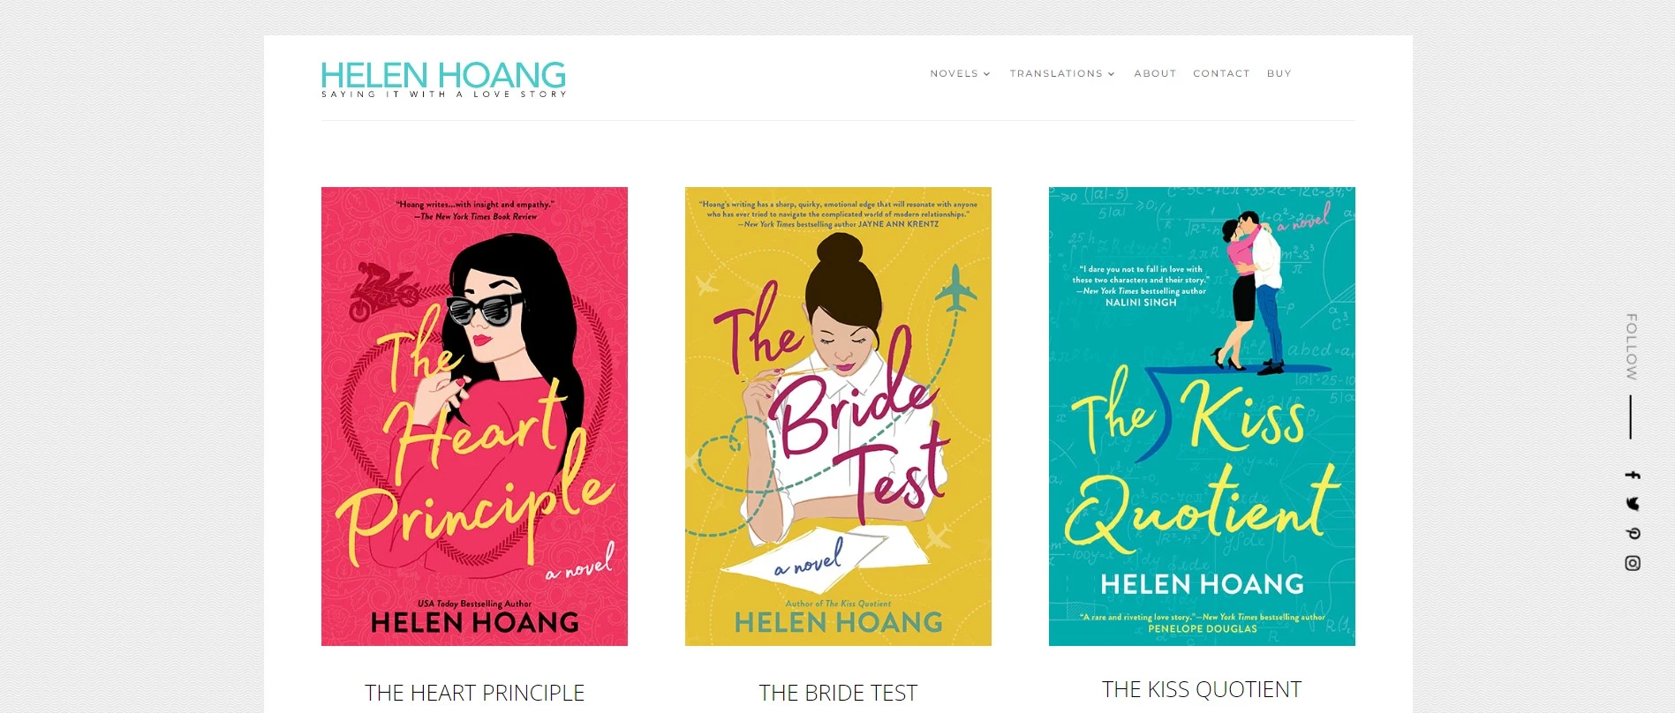The width and height of the screenshot is (1675, 713).
Task: Open the Translations menu item
Action: (1056, 74)
